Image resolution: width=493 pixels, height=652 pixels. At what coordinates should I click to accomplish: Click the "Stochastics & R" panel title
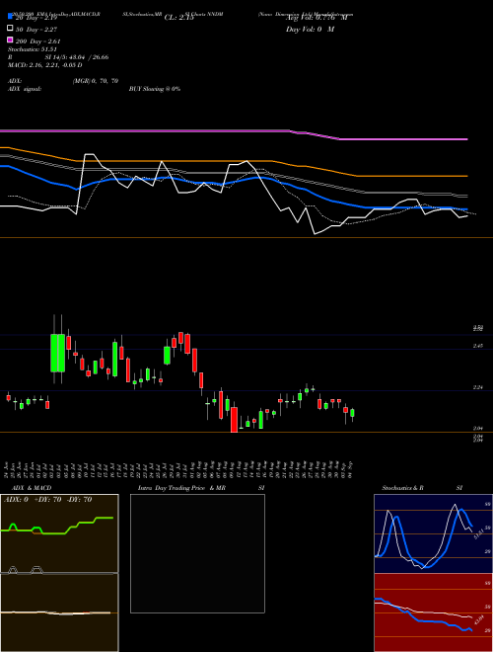(402, 488)
